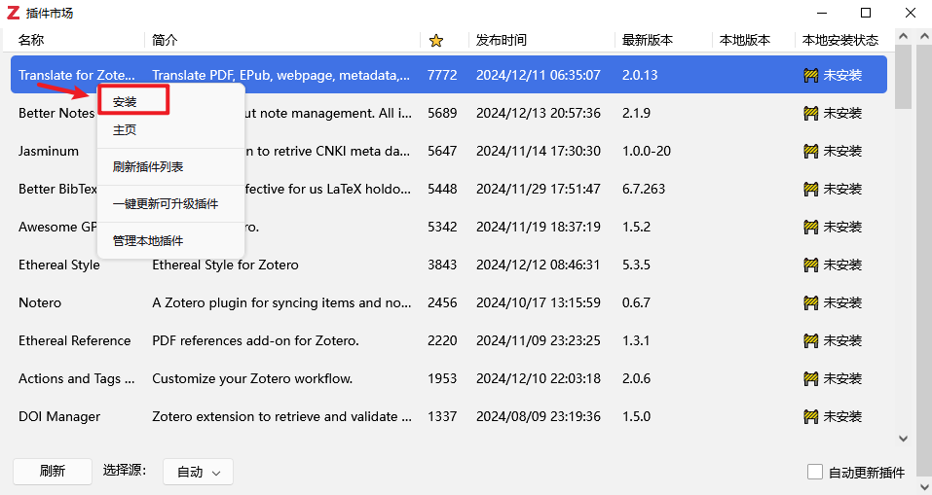Click the outer window scrollbar up arrow

(923, 37)
